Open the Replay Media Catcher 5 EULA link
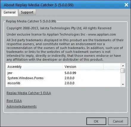 pyautogui.click(x=29, y=93)
